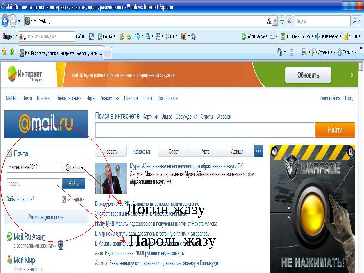364x273 pixels.
Task: Select the Словари search category
Action: pyautogui.click(x=223, y=117)
